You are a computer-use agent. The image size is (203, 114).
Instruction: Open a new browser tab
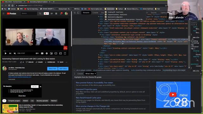(54, 2)
